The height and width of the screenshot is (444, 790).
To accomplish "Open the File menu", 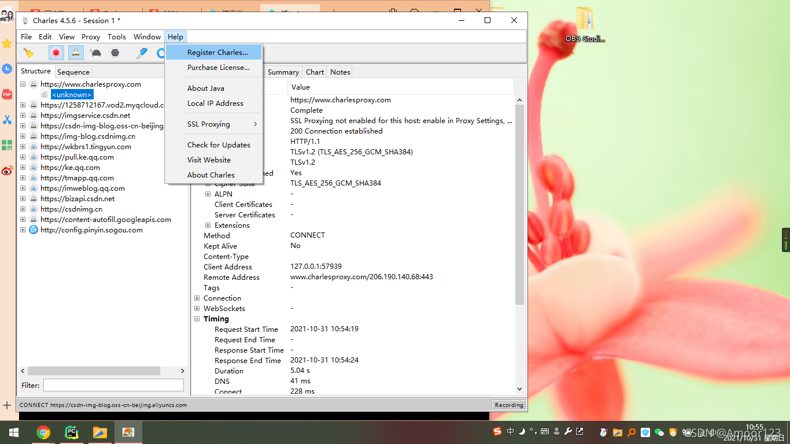I will click(x=27, y=36).
